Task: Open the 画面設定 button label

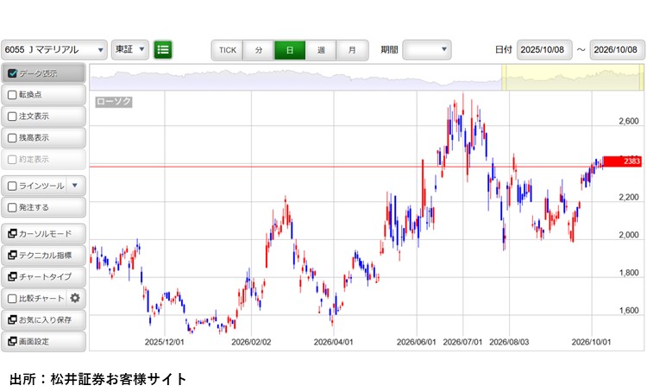Action: pyautogui.click(x=34, y=341)
